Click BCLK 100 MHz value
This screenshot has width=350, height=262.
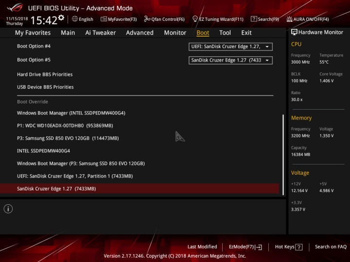click(x=299, y=81)
